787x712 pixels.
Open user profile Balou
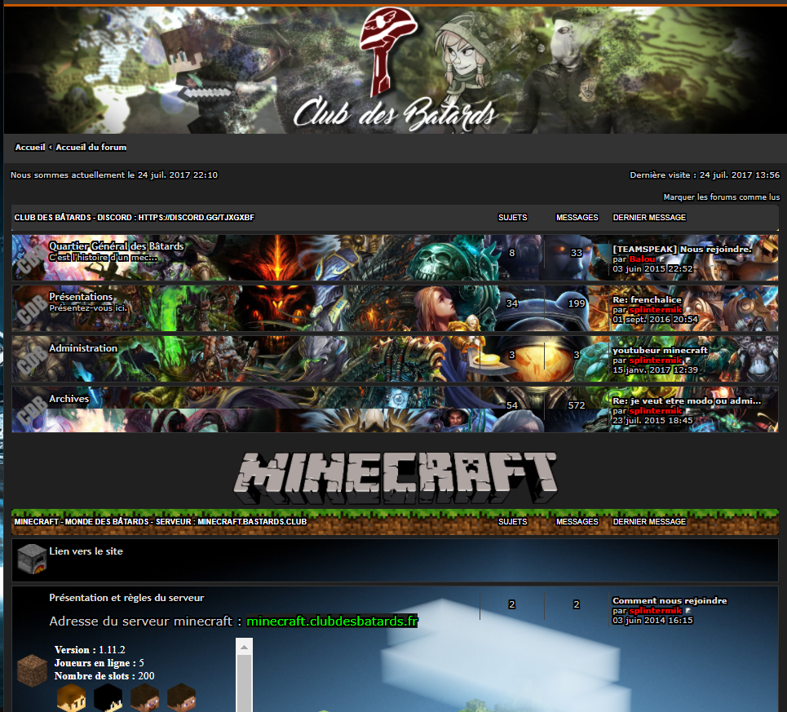point(642,259)
